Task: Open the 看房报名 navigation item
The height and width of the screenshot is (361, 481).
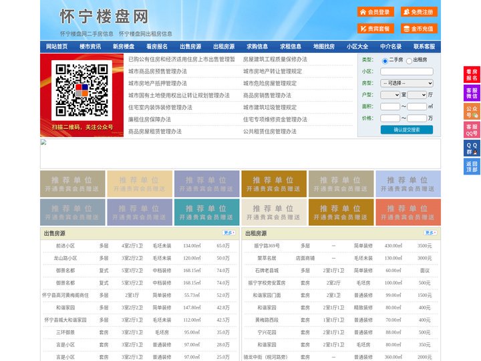Action: pyautogui.click(x=157, y=46)
